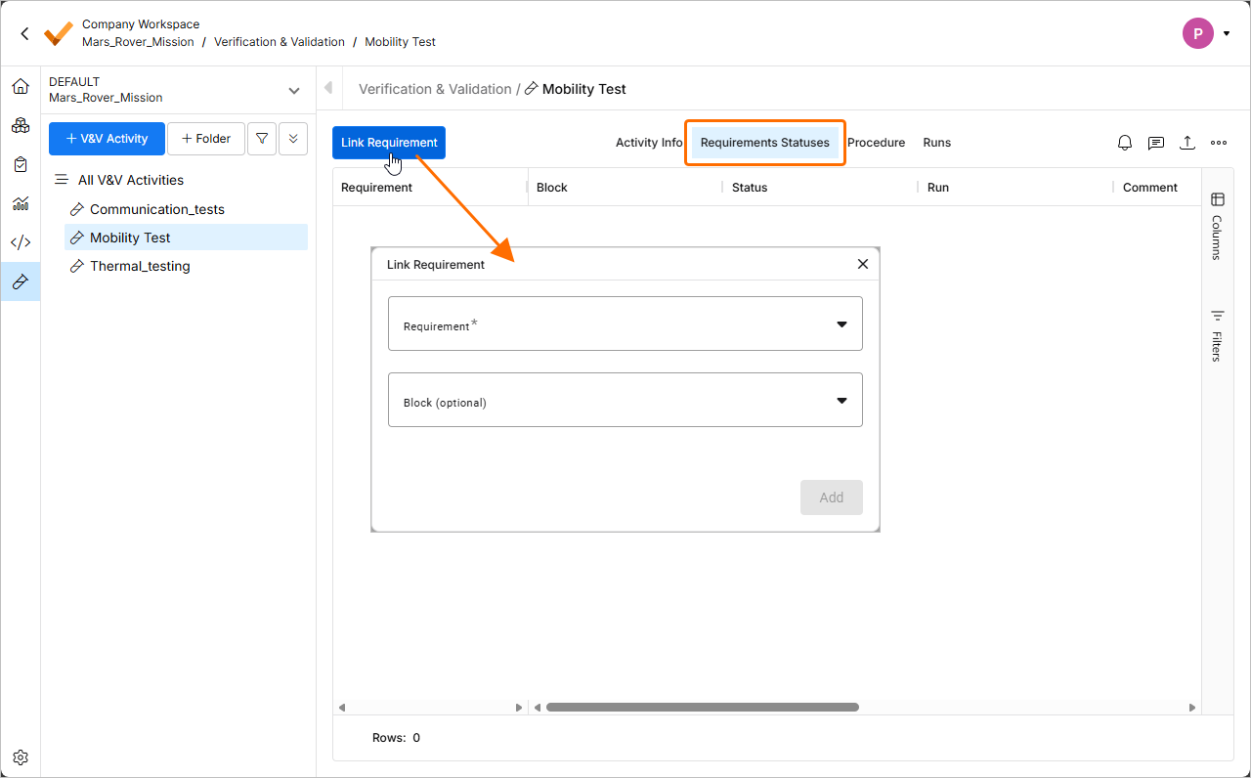The height and width of the screenshot is (778, 1251).
Task: Open the Mars_Rover_Mission project selector chevron
Action: (x=294, y=90)
